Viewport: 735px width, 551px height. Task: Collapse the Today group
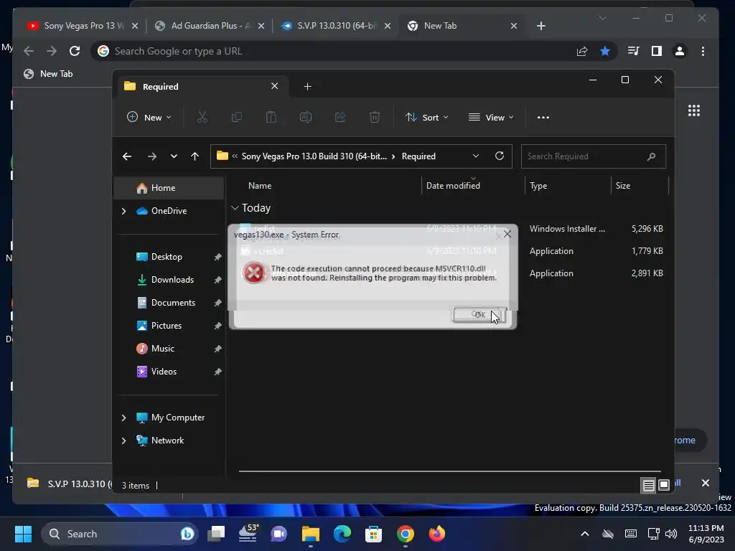click(235, 208)
